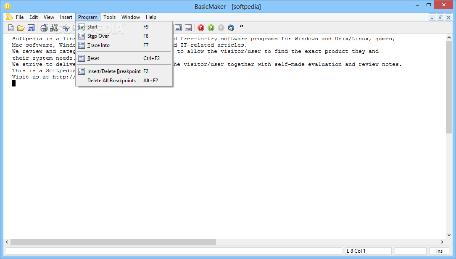Close the open Program menu
This screenshot has height=259, width=456.
(88, 17)
